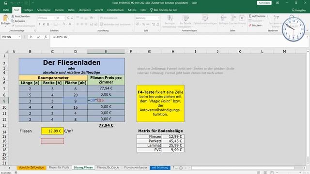Expand the AutoSumme dropdown arrow
Image resolution: width=310 pixels, height=174 pixels.
point(268,16)
